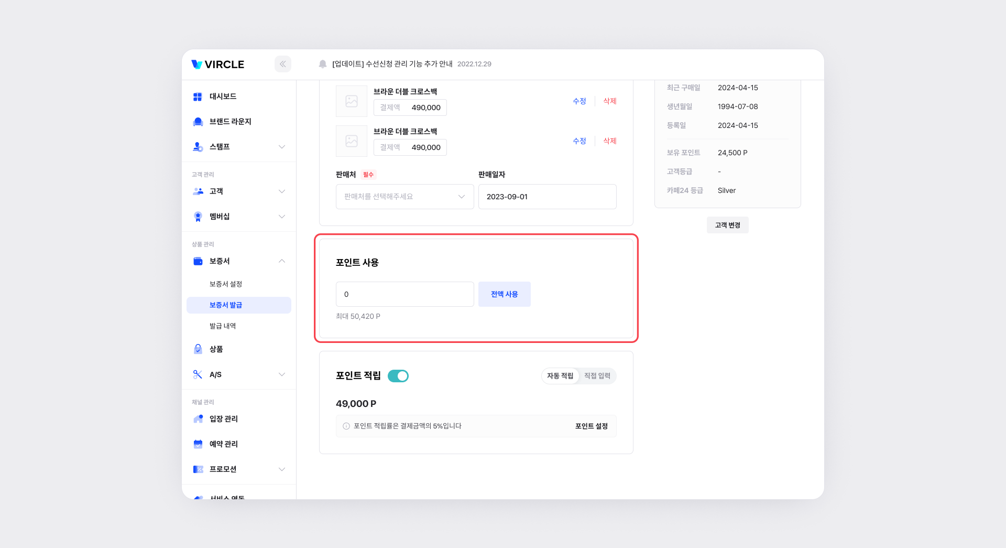
Task: Click the 포인트 사용 amount input field
Action: [405, 294]
